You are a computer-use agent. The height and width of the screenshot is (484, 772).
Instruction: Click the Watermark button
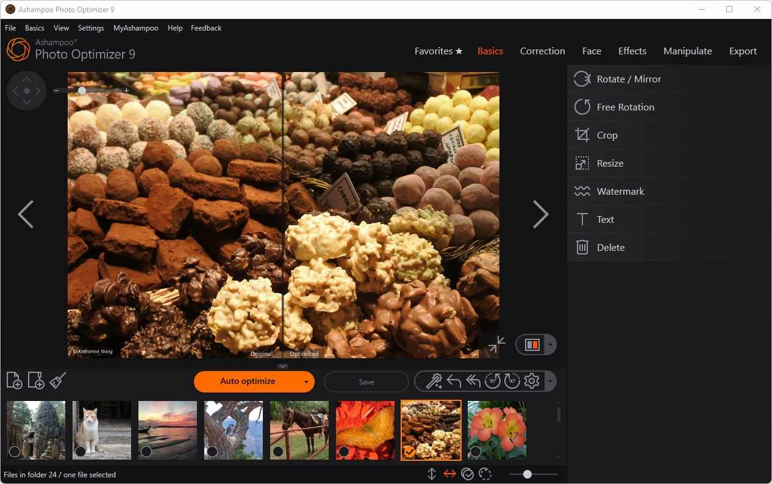click(620, 191)
